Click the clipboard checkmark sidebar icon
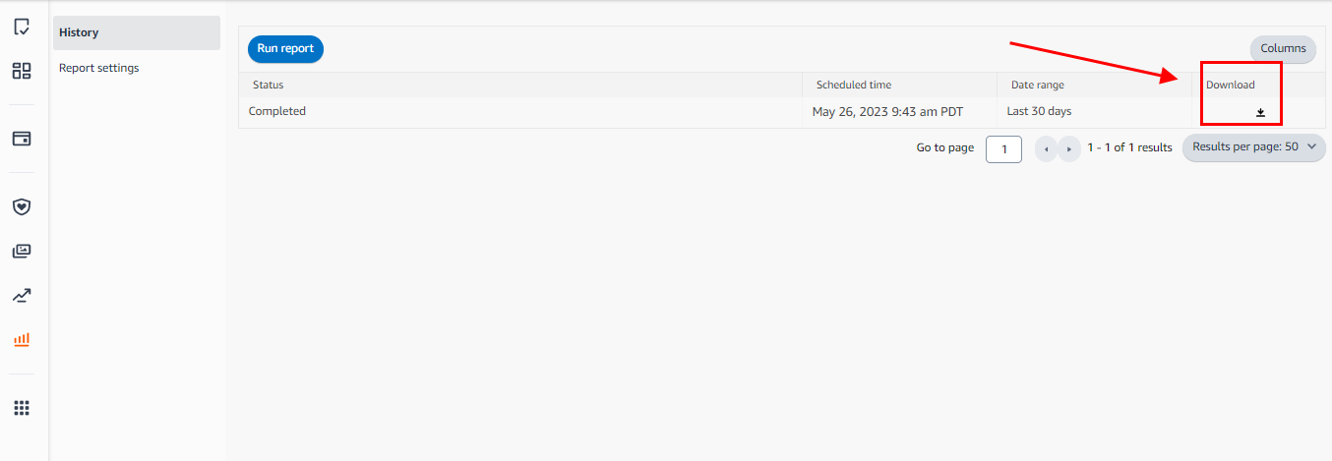The image size is (1332, 461). (22, 28)
